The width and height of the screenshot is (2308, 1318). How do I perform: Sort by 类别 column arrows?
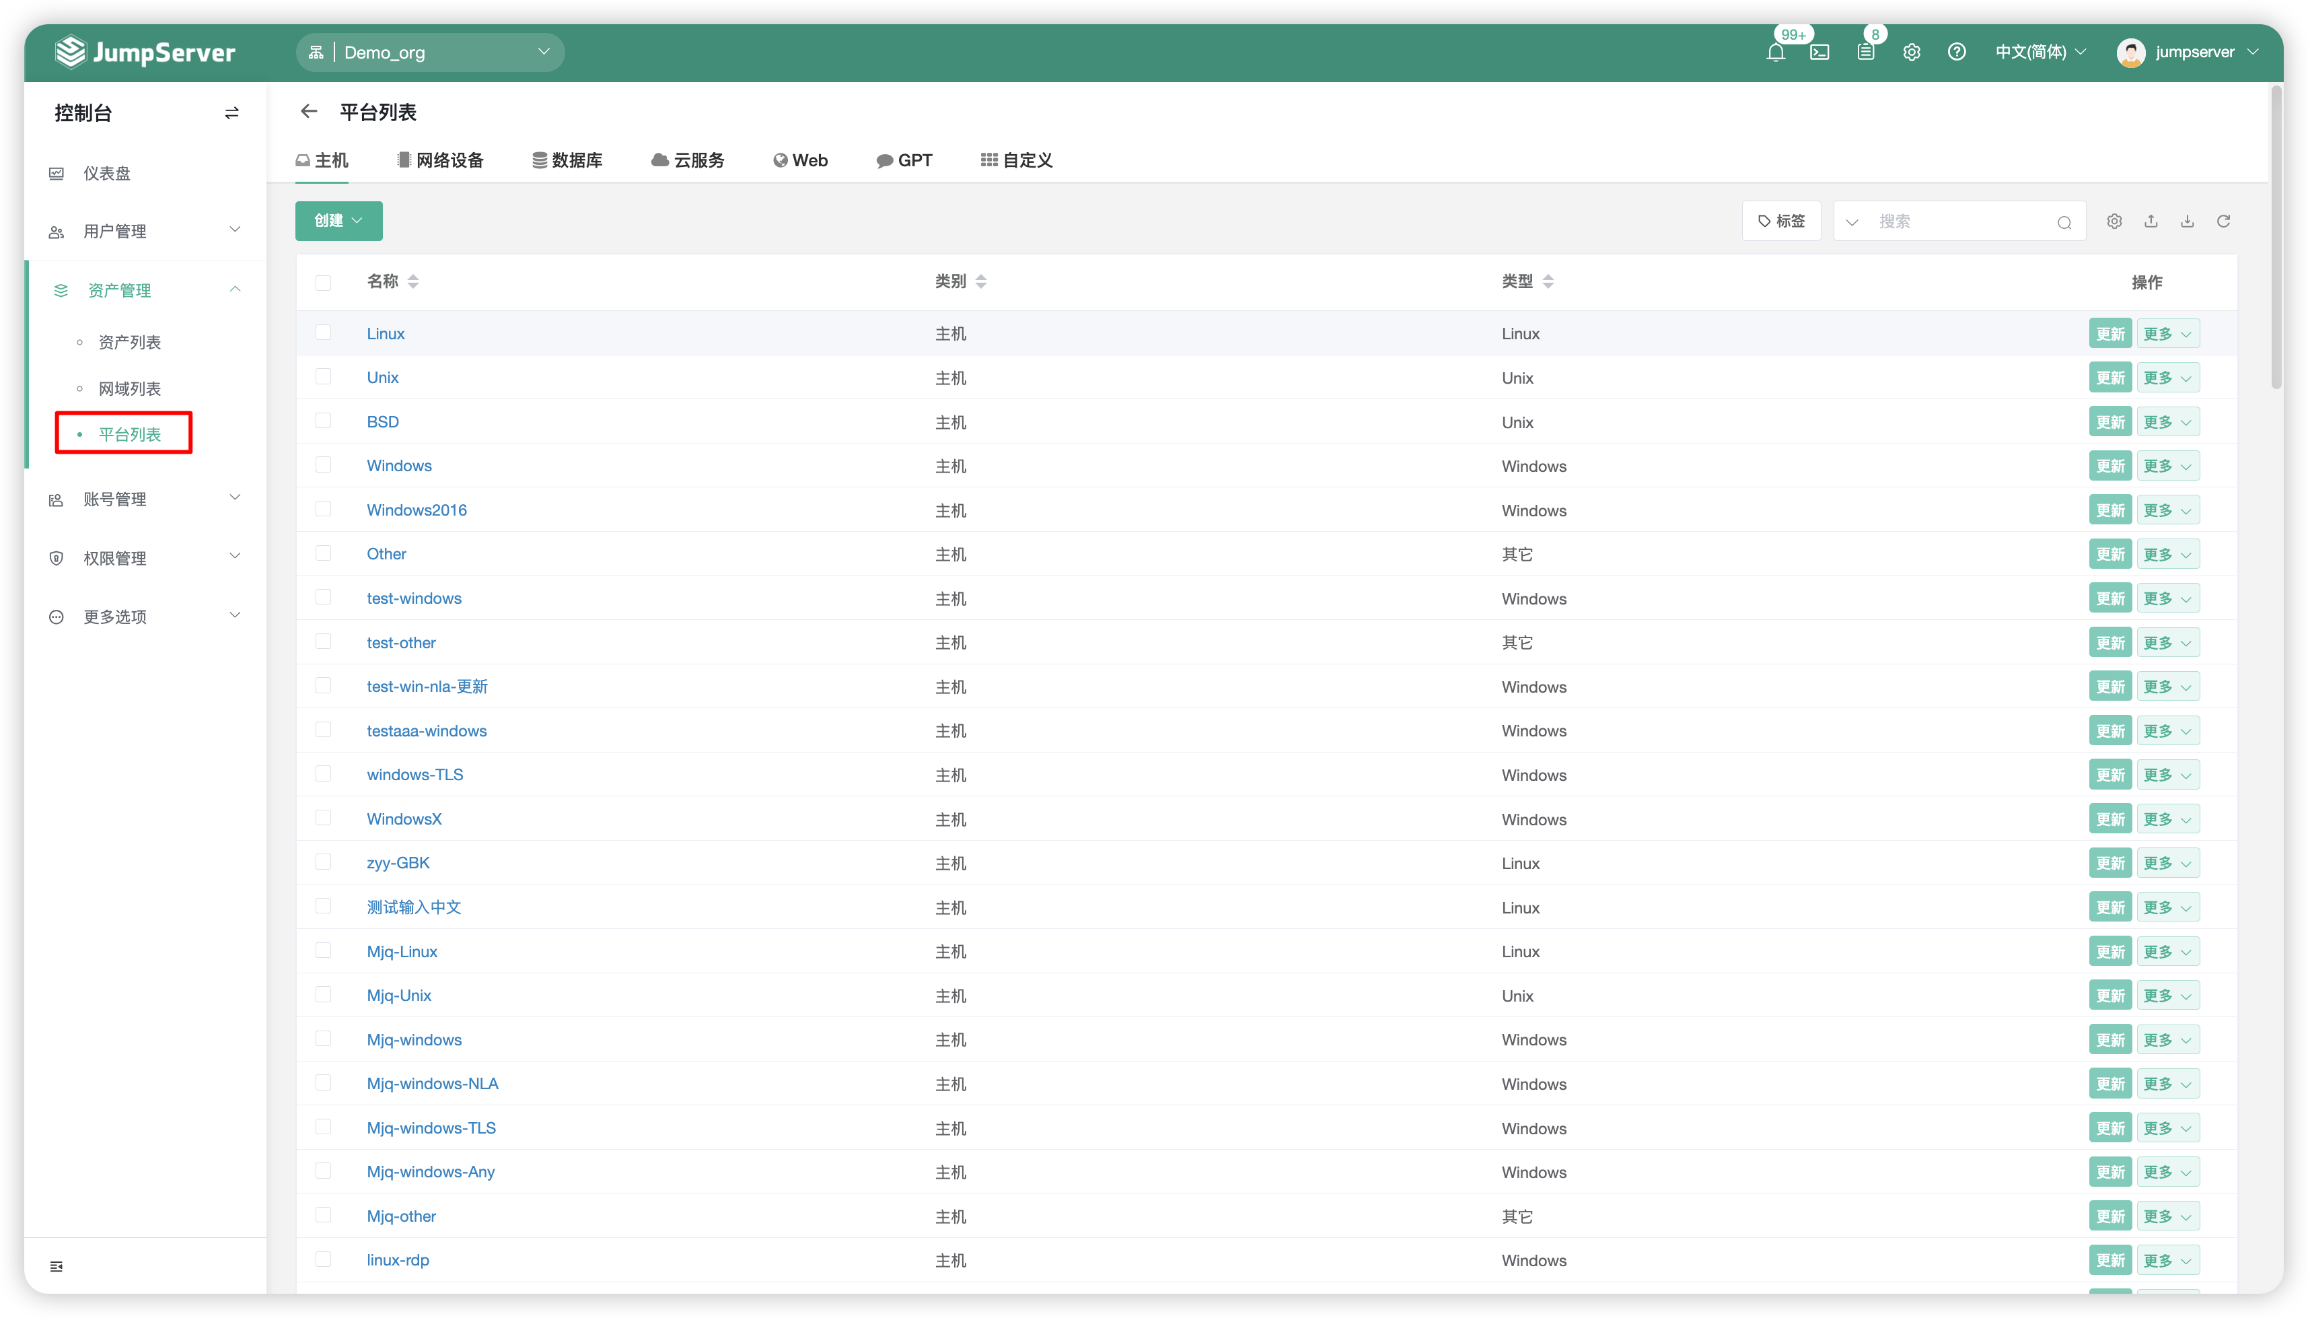(981, 281)
